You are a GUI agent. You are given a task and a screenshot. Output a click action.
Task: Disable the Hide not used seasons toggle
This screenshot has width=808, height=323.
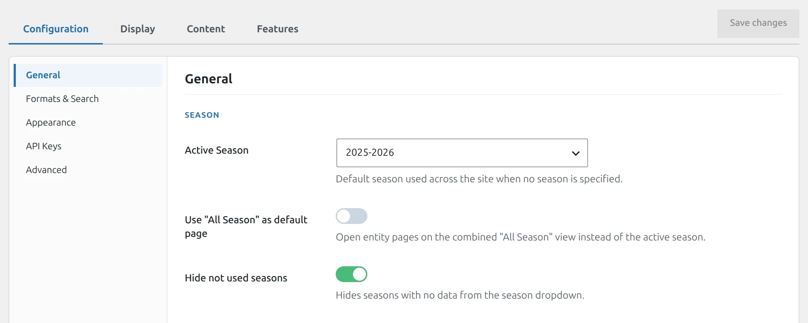[352, 274]
